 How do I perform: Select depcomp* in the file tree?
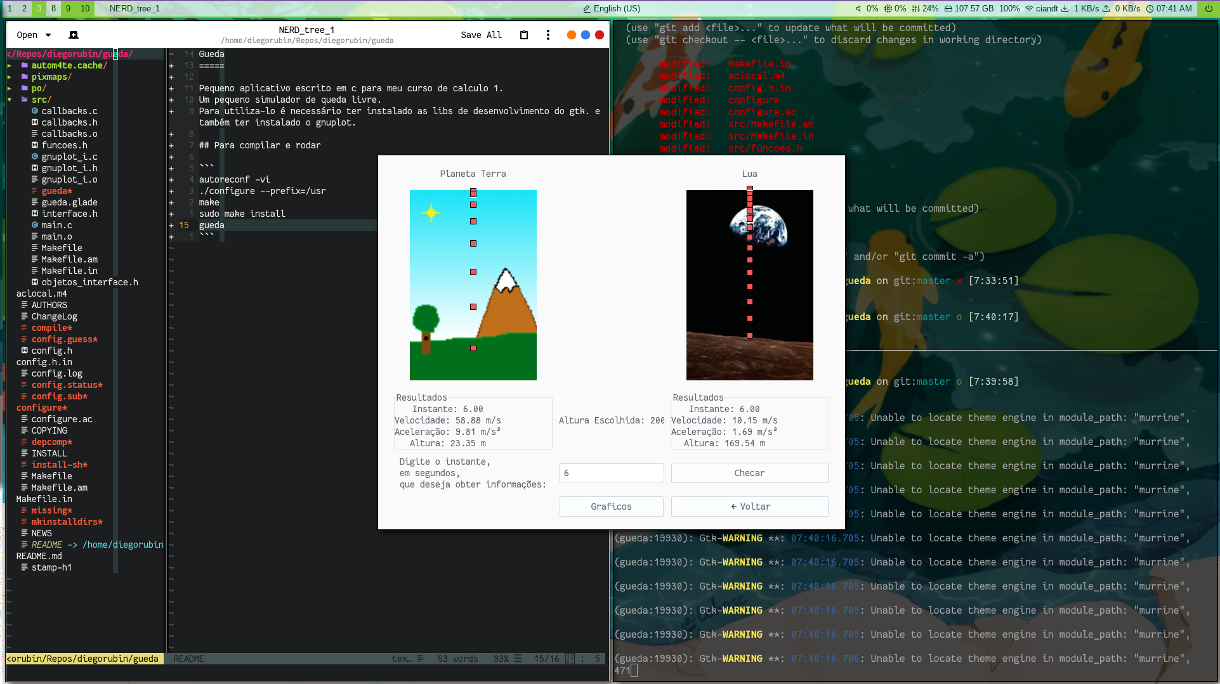[x=51, y=442]
